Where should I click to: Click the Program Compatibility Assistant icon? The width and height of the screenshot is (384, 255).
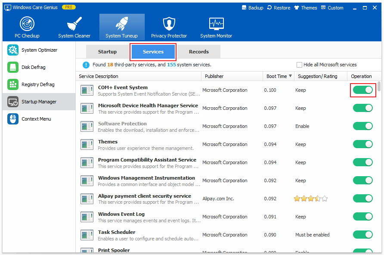point(87,163)
